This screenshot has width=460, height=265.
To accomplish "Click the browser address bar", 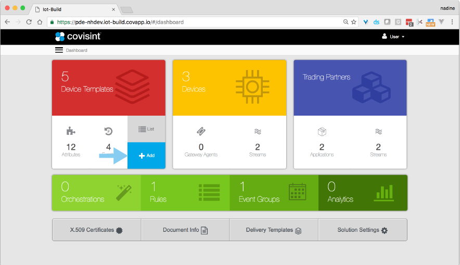I will point(198,22).
